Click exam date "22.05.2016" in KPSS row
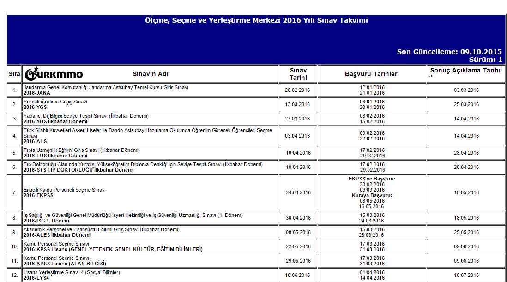This screenshot has width=507, height=282. (298, 246)
